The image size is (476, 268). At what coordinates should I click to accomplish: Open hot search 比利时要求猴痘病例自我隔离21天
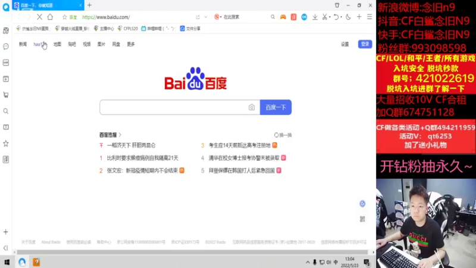pyautogui.click(x=143, y=158)
